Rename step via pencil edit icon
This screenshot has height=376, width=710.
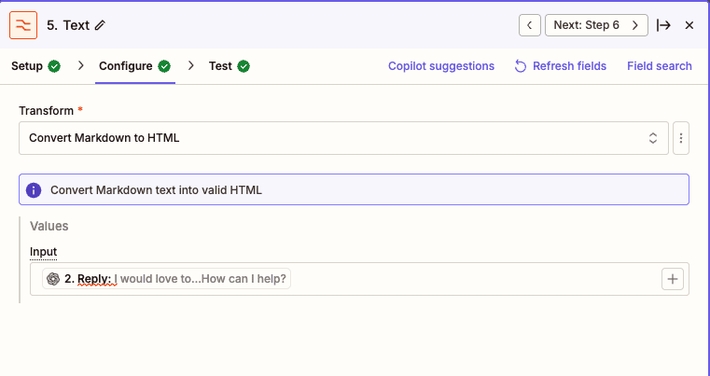pos(100,25)
